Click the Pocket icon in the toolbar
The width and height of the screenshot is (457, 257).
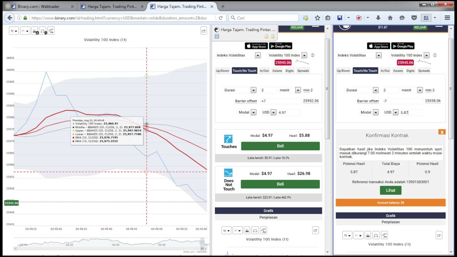(414, 18)
